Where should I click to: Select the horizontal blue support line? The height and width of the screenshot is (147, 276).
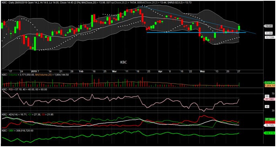(x=196, y=32)
